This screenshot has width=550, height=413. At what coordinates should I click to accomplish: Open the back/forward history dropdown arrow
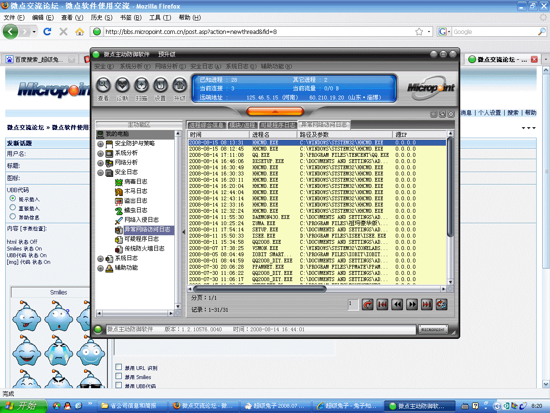point(34,32)
